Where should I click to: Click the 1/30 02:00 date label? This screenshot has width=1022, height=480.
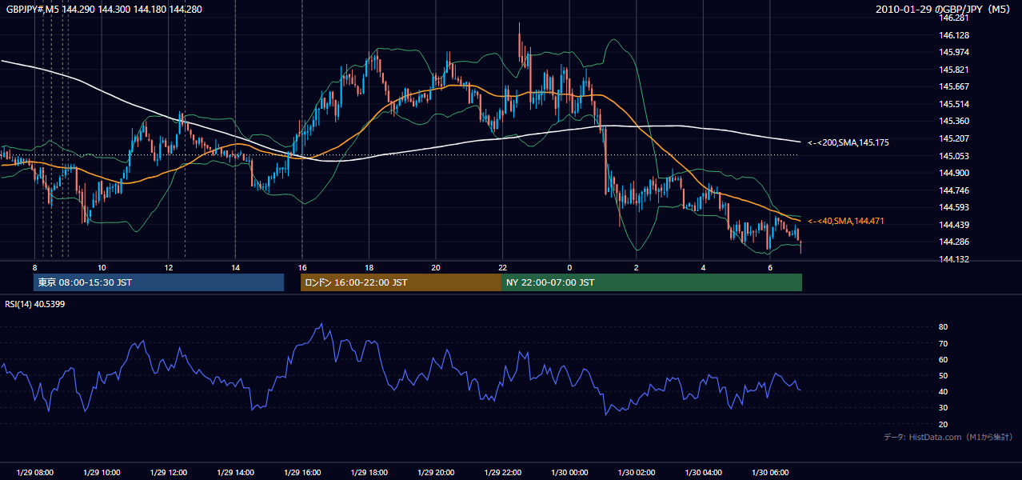[x=636, y=472]
